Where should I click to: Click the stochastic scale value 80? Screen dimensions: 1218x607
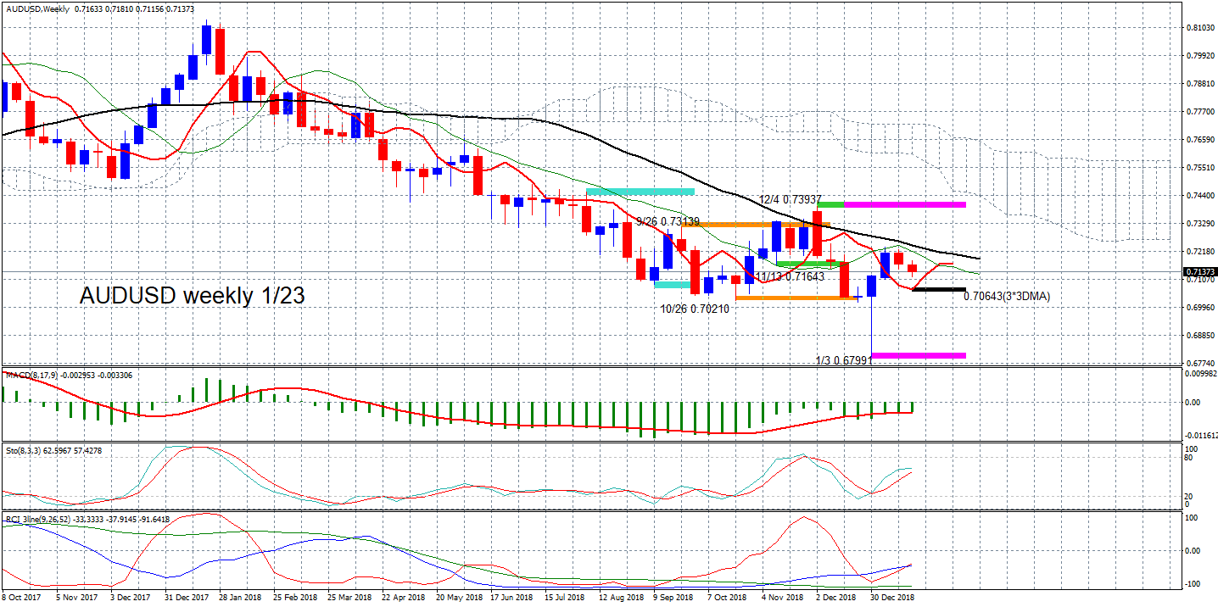tap(1190, 458)
